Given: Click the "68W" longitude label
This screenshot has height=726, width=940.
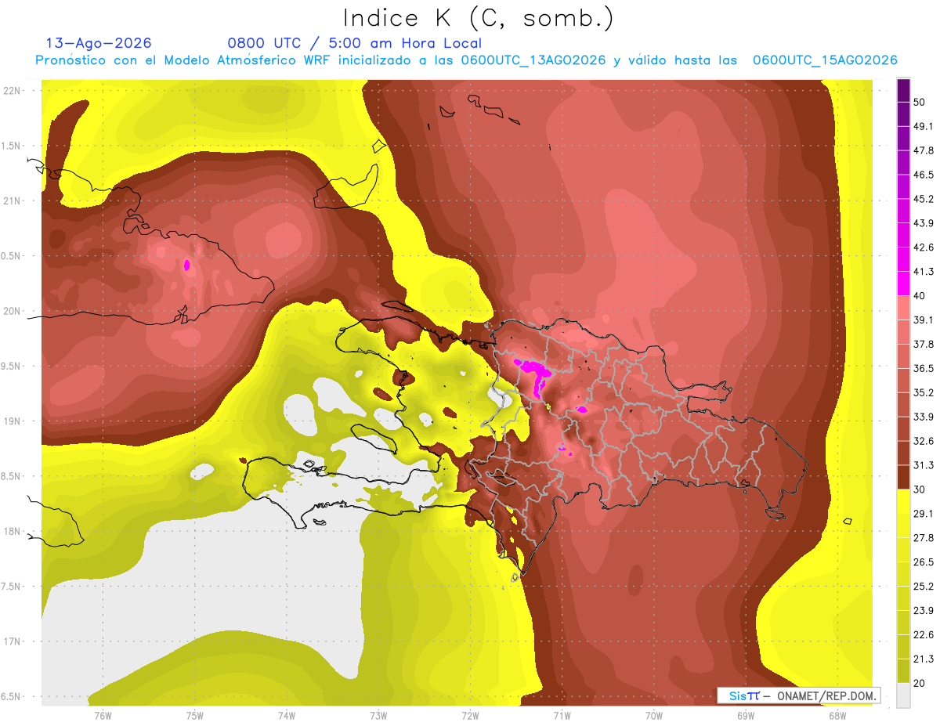Looking at the screenshot, I should tap(837, 715).
